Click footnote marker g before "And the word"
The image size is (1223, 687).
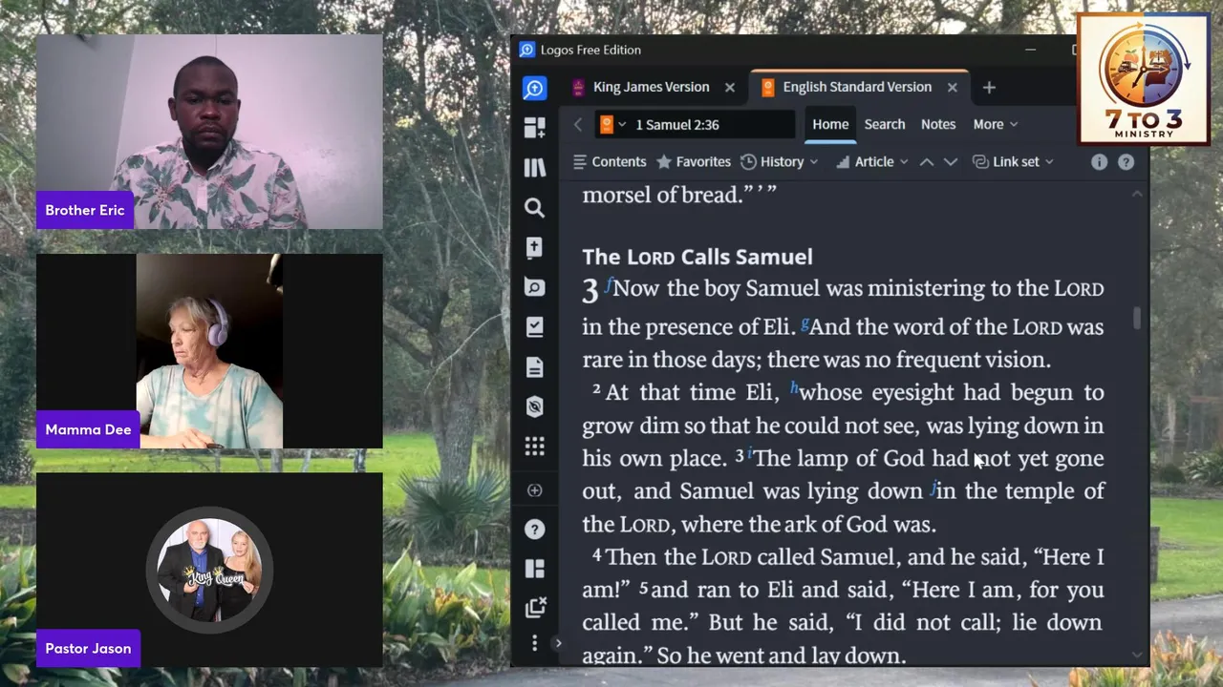[x=805, y=324]
